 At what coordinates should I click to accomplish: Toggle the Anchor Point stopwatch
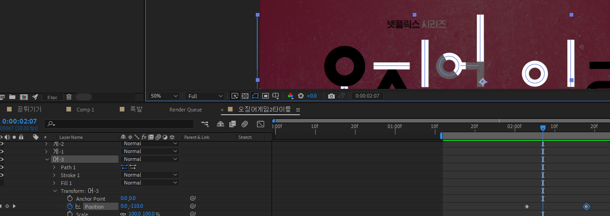pyautogui.click(x=70, y=199)
